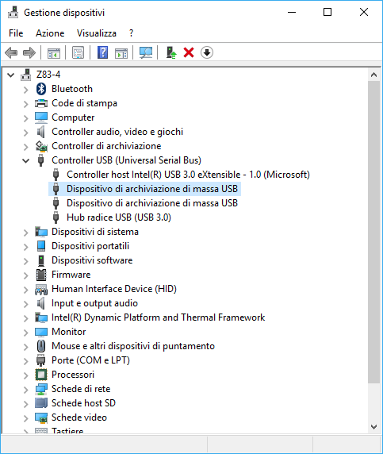Click the Porte (COM e LPT) connector icon

[41, 360]
